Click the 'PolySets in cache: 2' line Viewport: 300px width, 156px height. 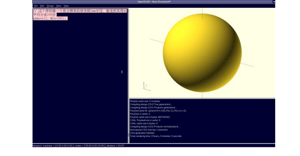tap(140, 114)
